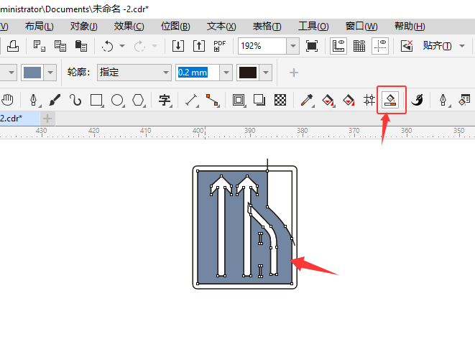475x347 pixels.
Task: Open the 帮助(H) menu
Action: (x=410, y=27)
